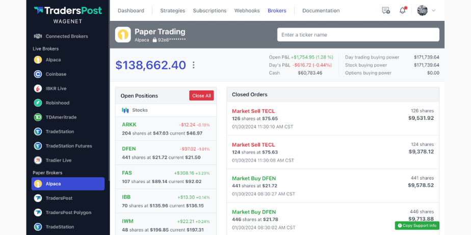Open the notifications bell
This screenshot has width=471, height=235.
point(403,11)
